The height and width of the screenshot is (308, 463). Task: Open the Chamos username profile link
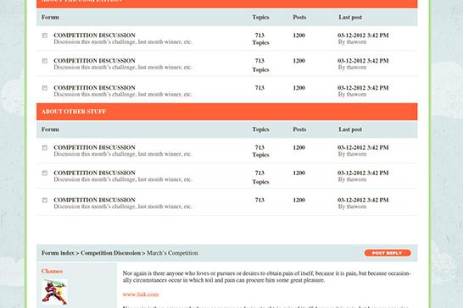[x=52, y=271]
